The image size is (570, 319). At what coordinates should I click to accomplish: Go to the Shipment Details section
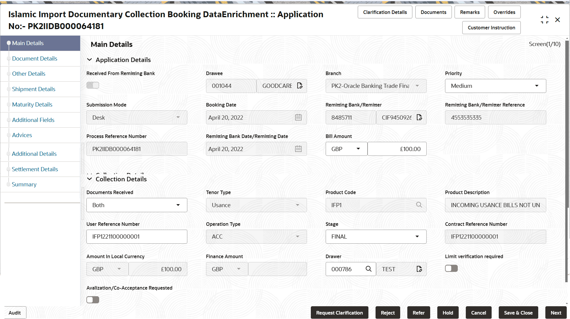(x=34, y=89)
